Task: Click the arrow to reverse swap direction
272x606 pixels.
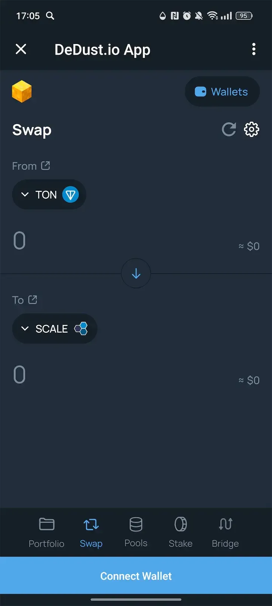Action: (136, 273)
